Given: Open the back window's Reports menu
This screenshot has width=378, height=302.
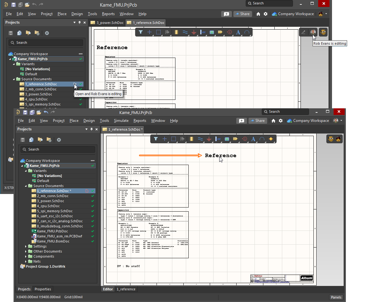Looking at the screenshot, I should (108, 14).
